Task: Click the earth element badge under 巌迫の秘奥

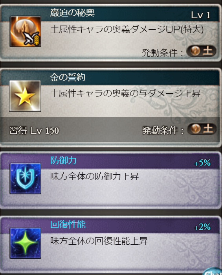Action: pos(201,51)
